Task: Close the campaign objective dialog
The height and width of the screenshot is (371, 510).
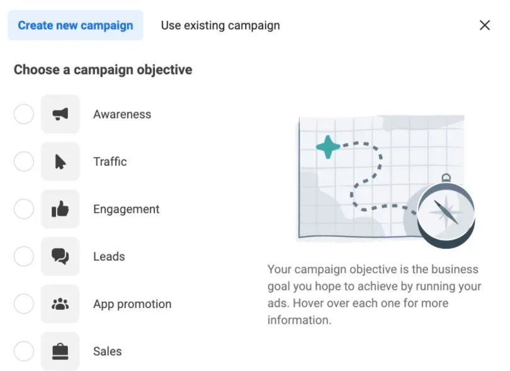Action: pyautogui.click(x=485, y=25)
